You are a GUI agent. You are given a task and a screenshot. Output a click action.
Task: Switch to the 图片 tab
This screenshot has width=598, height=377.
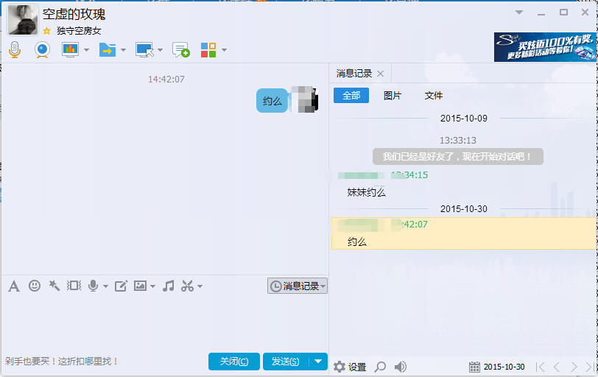coord(393,96)
